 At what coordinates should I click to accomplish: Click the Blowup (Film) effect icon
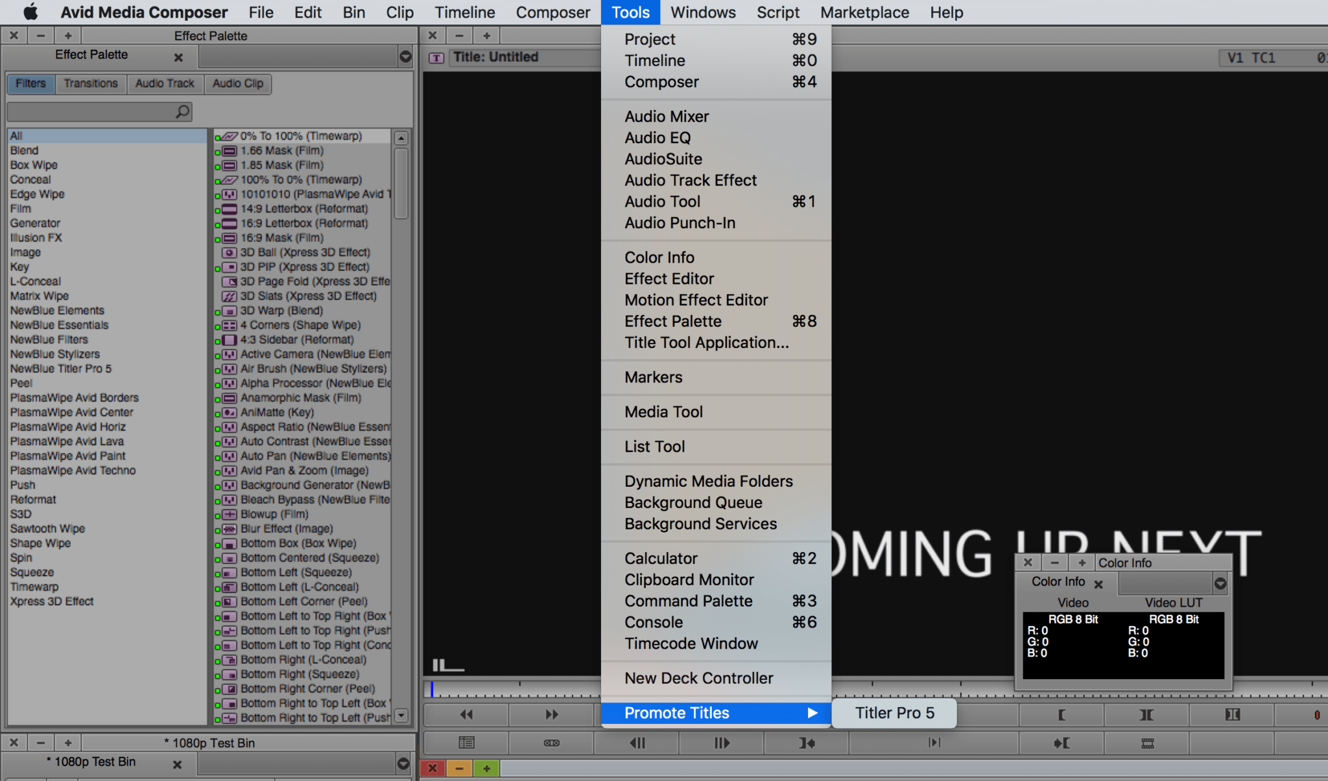(229, 515)
